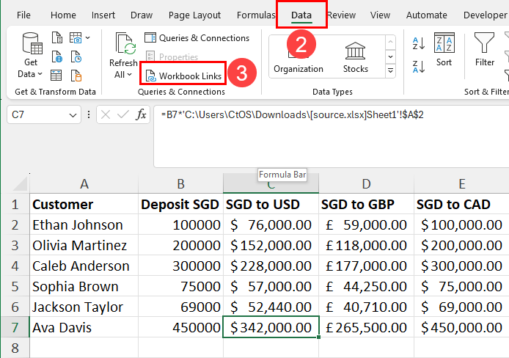Image resolution: width=509 pixels, height=358 pixels.
Task: Confirm formula entry checkmark icon
Action: coord(123,114)
